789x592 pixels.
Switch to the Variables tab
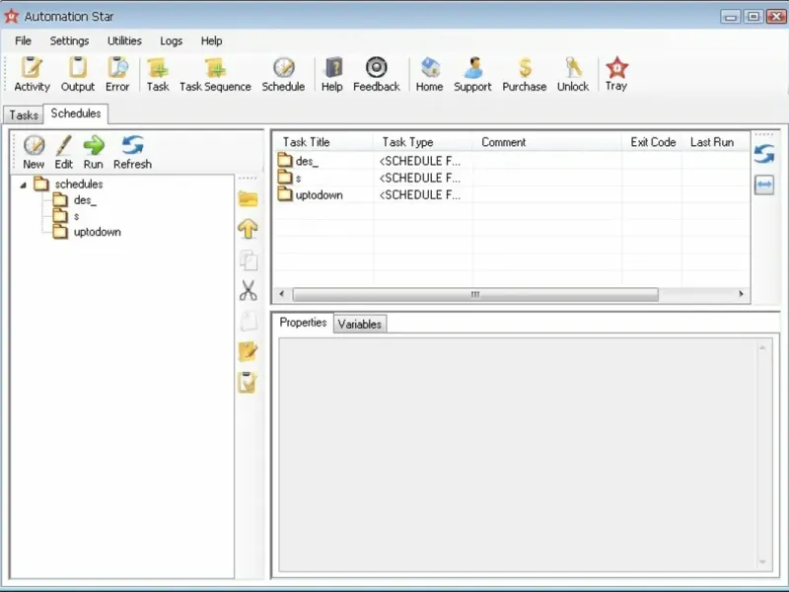(x=360, y=325)
